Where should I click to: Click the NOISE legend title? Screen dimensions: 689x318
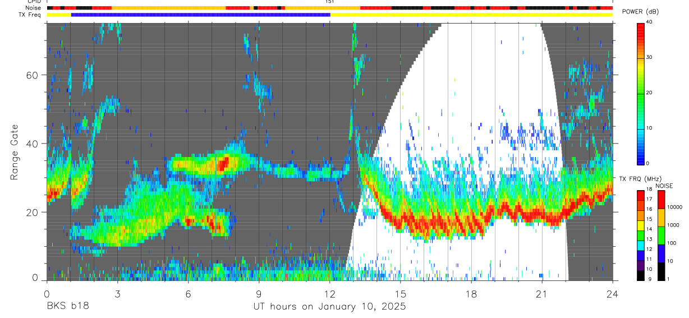(665, 186)
